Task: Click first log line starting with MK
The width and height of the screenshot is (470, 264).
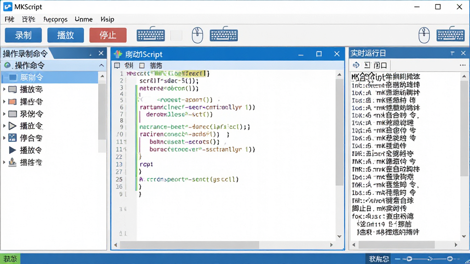Action: [386, 77]
